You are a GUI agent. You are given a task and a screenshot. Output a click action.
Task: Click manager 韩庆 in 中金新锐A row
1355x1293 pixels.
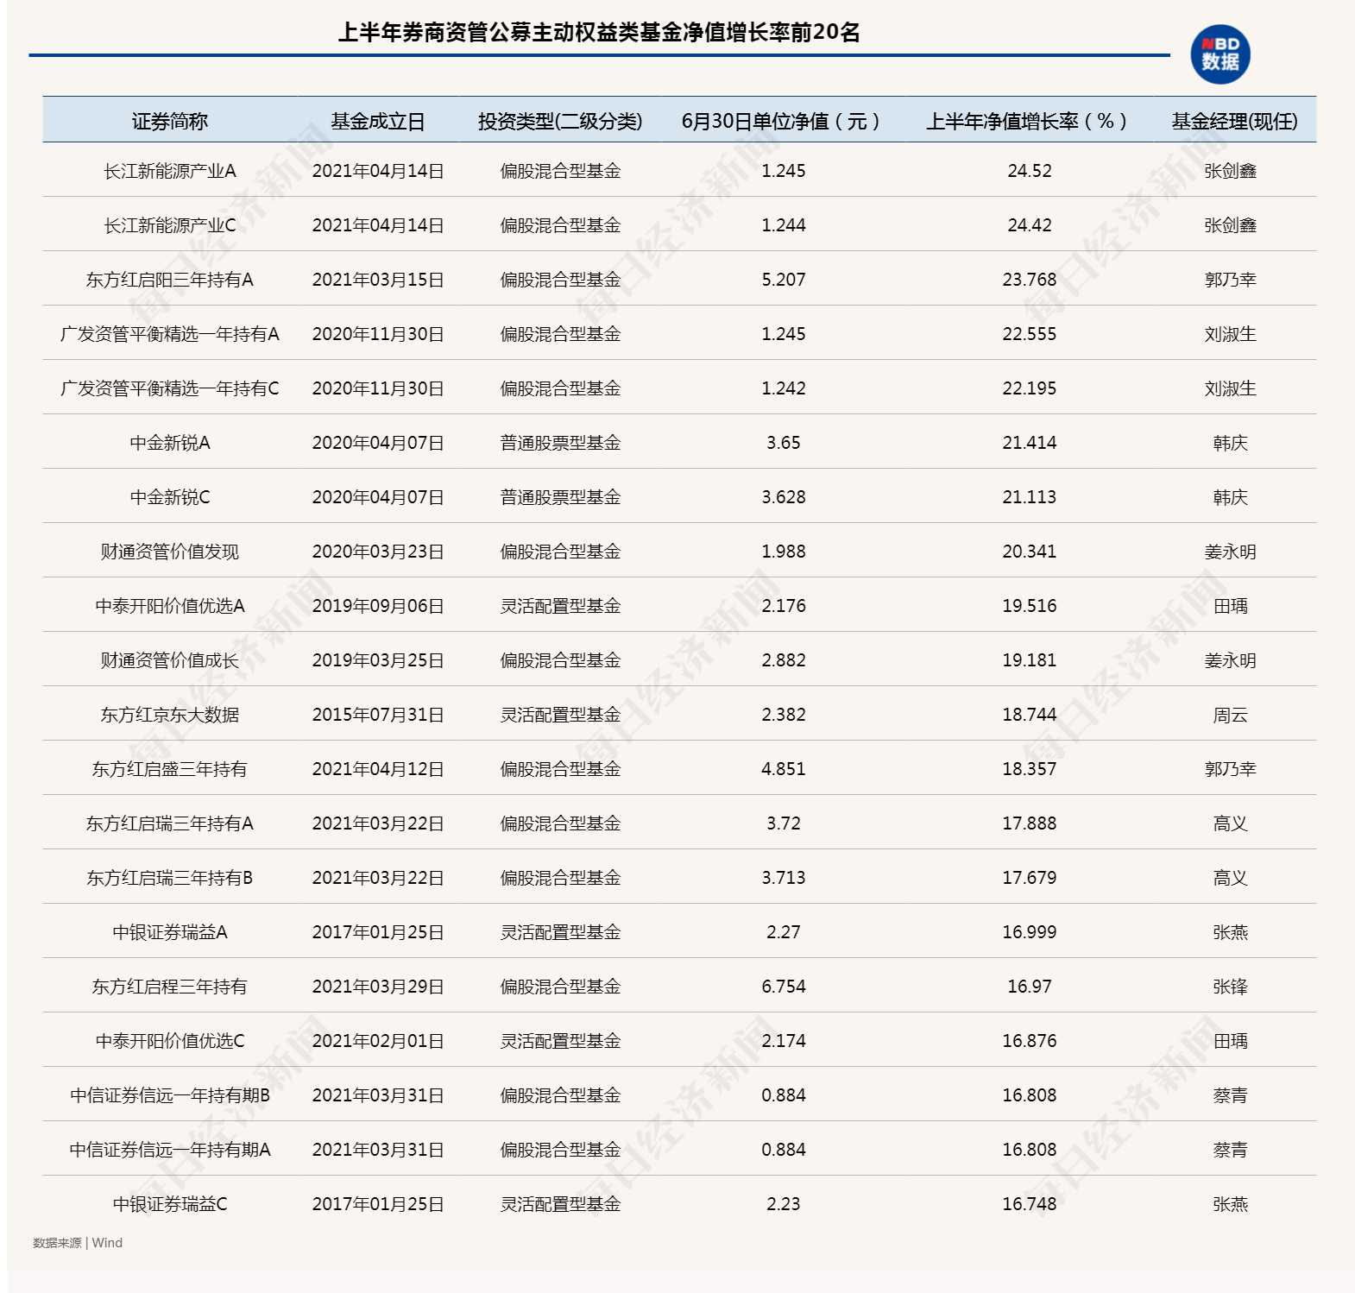1231,443
